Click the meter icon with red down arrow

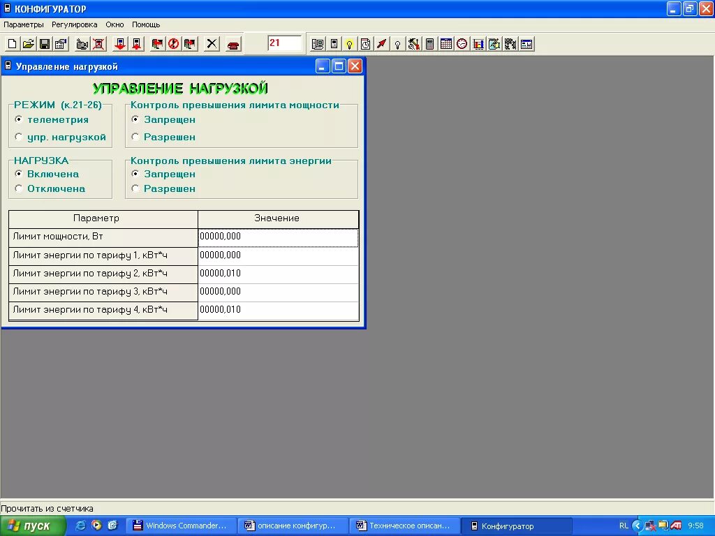coord(120,44)
